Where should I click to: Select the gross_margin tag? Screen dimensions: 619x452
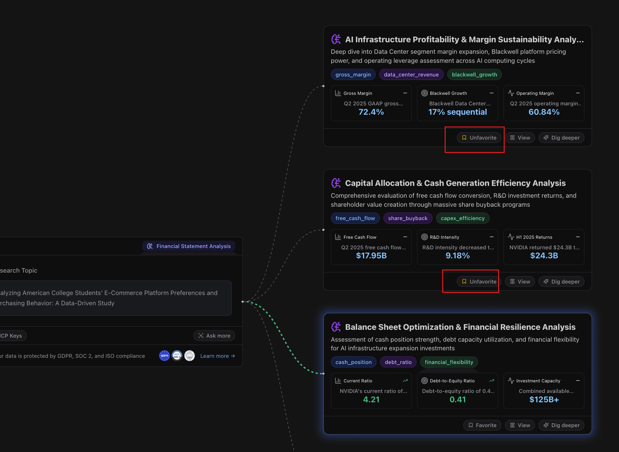pyautogui.click(x=353, y=75)
